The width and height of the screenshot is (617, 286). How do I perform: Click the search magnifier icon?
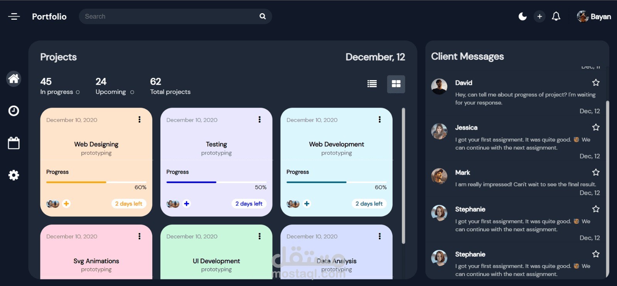tap(263, 16)
